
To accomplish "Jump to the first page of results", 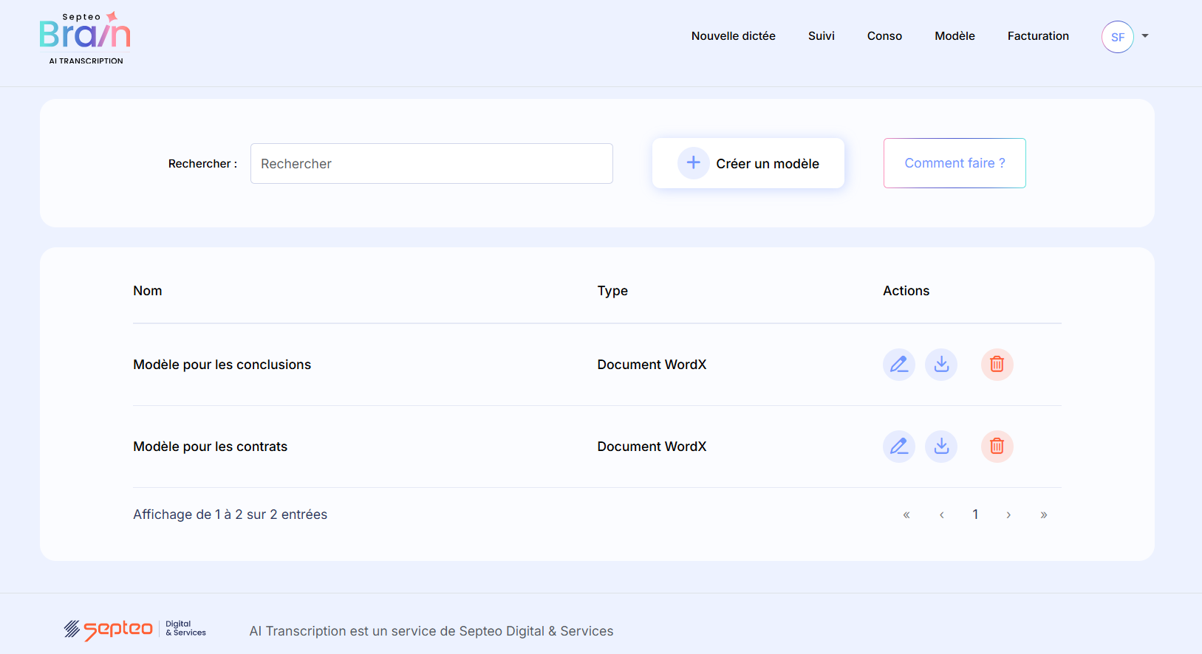I will point(906,515).
